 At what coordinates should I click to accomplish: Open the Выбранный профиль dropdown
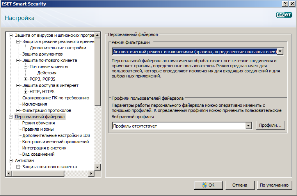tap(248, 126)
